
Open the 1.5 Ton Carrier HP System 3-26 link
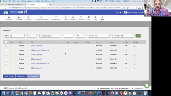click(x=40, y=50)
